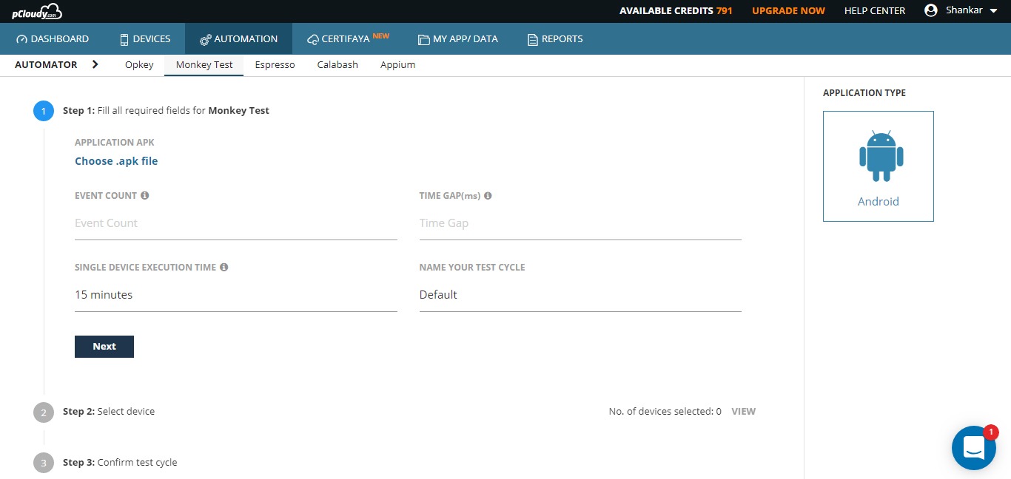Open the Single Device Execution Time dropdown

point(236,295)
